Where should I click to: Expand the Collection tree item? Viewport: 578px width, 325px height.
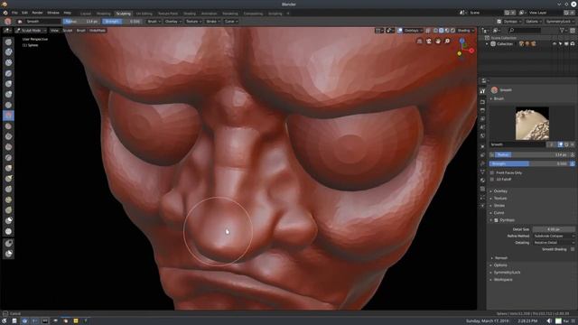(x=487, y=44)
